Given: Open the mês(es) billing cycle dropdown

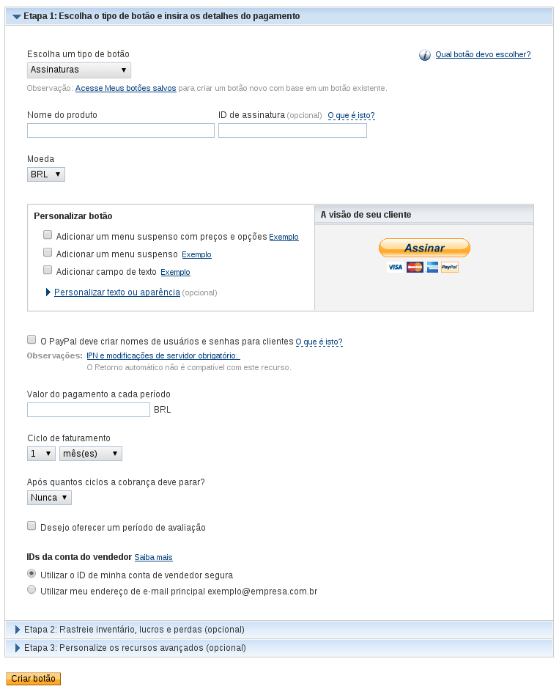Looking at the screenshot, I should click(91, 454).
